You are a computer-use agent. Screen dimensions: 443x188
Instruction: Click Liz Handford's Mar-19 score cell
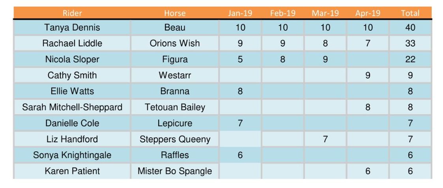click(x=325, y=139)
